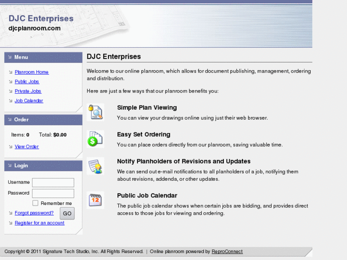Click the Order panel header label
This screenshot has height=260, width=347.
[x=21, y=119]
